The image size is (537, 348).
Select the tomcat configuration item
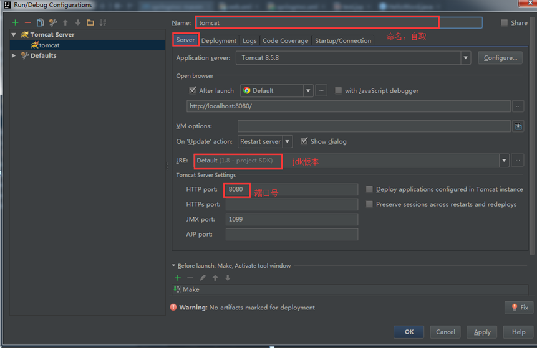[88, 45]
